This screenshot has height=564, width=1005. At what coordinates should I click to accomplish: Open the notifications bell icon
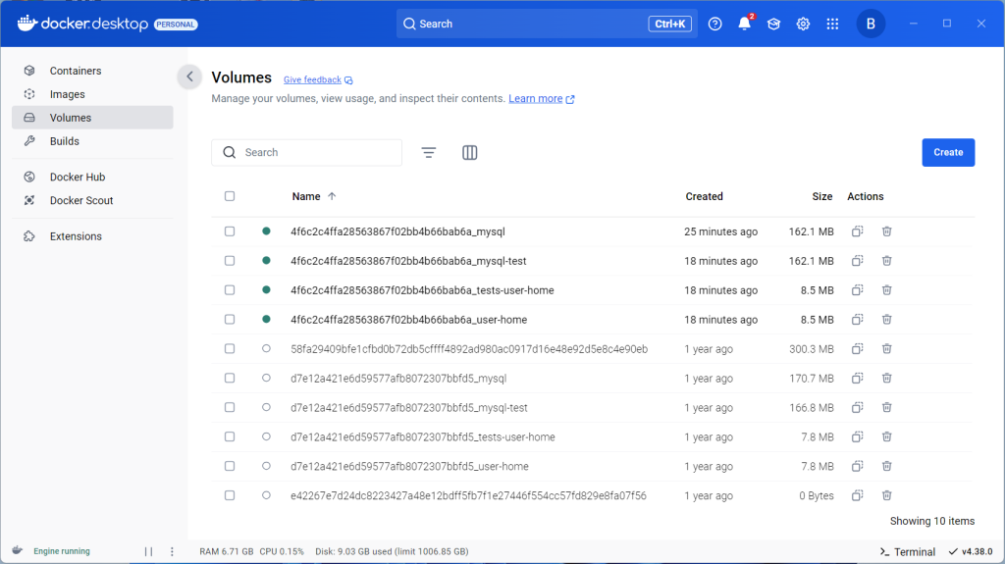744,24
